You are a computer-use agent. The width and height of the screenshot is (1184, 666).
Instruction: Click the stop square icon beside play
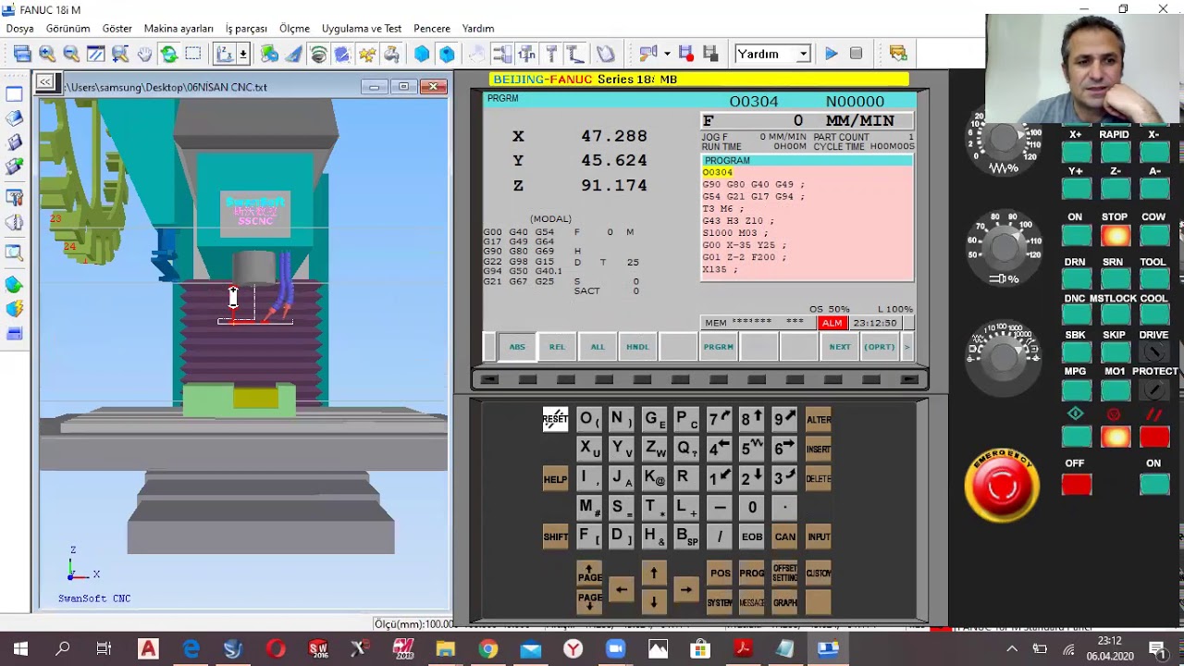tap(856, 54)
